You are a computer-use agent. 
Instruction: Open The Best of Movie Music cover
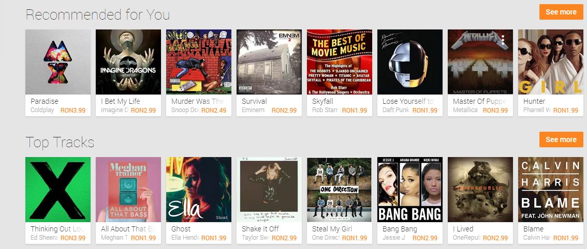coord(340,61)
